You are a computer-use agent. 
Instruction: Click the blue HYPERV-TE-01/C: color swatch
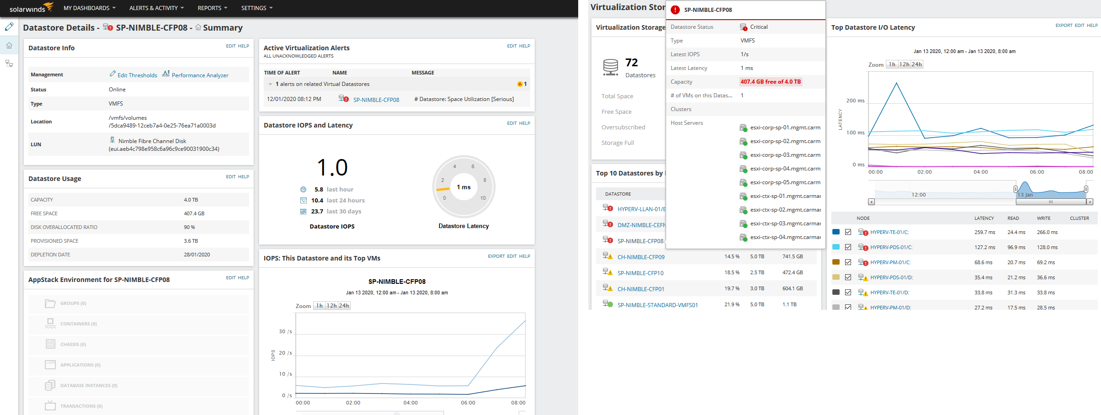(836, 232)
